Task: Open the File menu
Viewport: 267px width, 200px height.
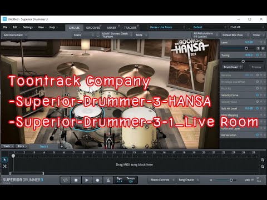Action: [6, 27]
